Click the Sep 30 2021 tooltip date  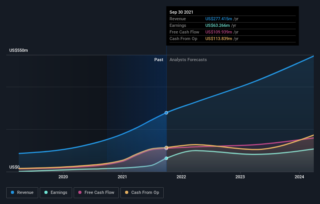181,12
